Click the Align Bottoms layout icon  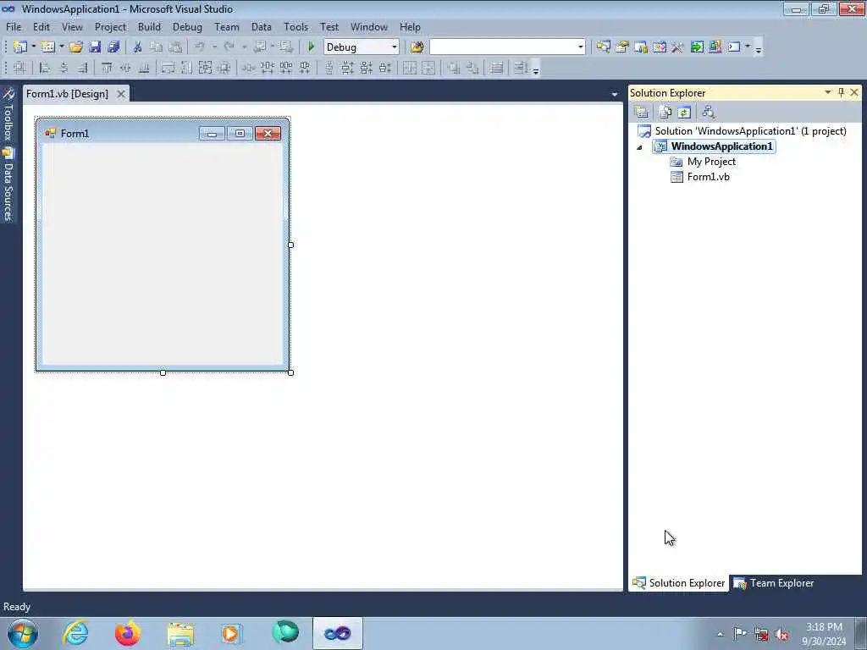pyautogui.click(x=144, y=68)
